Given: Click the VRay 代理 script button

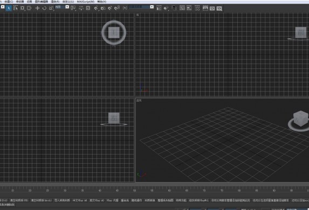Looking at the screenshot, I should 112,200.
